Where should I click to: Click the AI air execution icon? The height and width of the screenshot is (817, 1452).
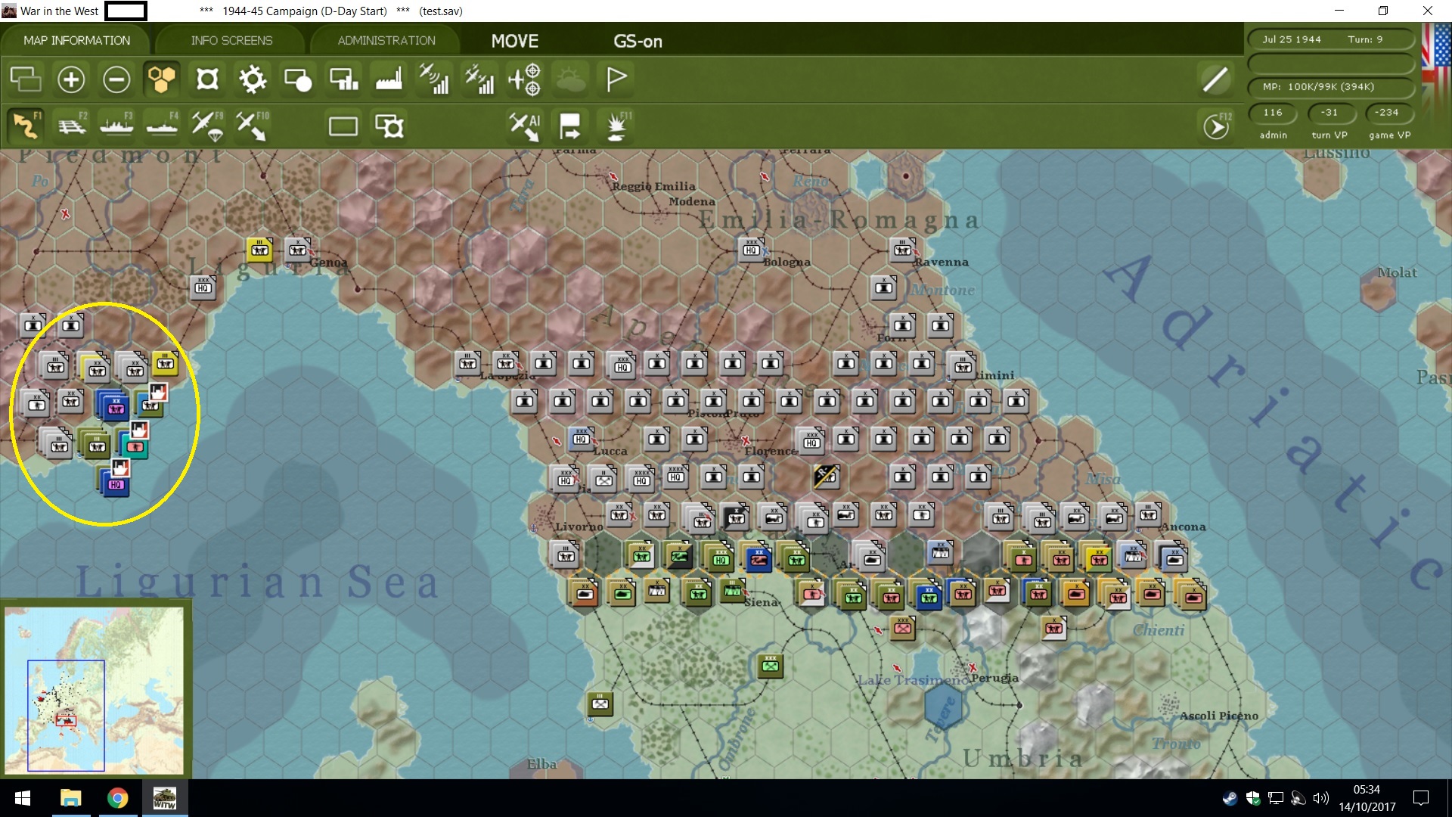tap(524, 126)
